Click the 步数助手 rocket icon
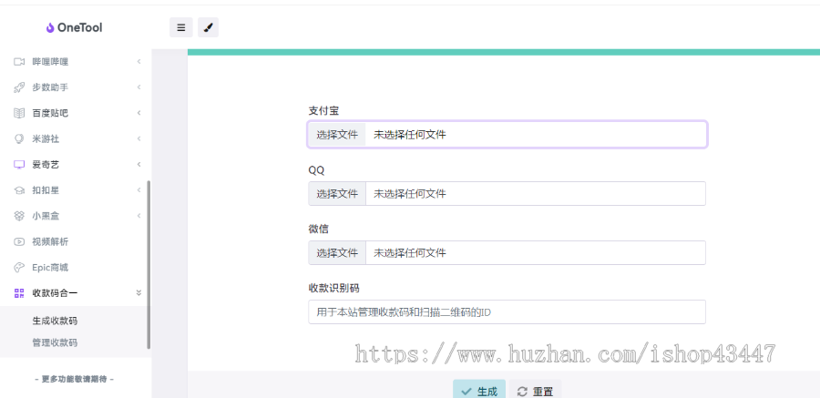 [19, 87]
